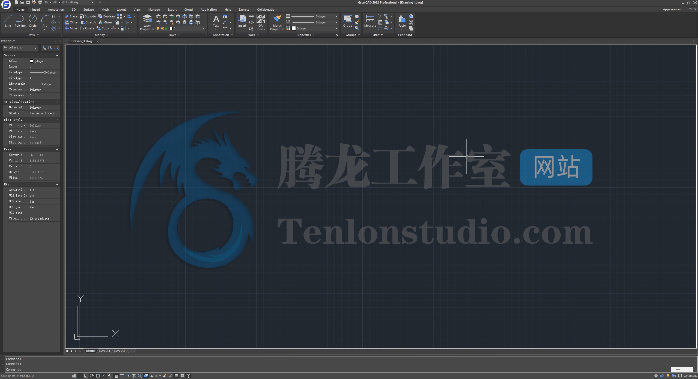698x379 pixels.
Task: Click the Explode tool
Action: 88,16
